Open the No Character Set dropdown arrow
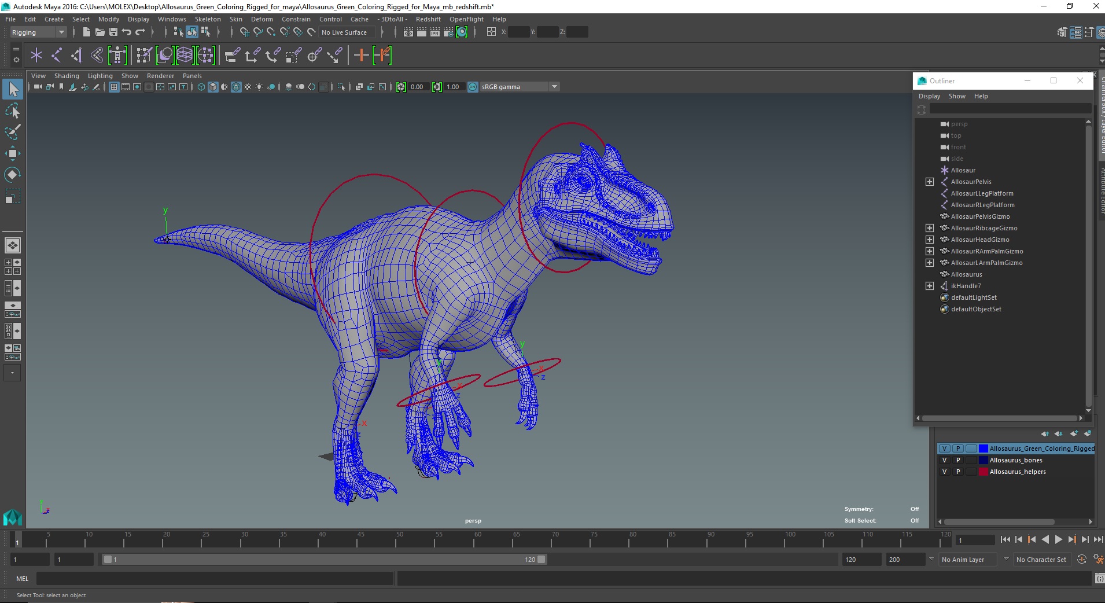The image size is (1105, 603). pos(1006,559)
